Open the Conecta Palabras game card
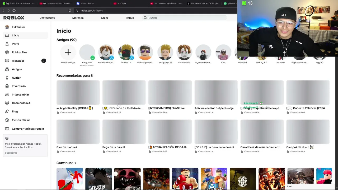The width and height of the screenshot is (338, 190). point(308,97)
